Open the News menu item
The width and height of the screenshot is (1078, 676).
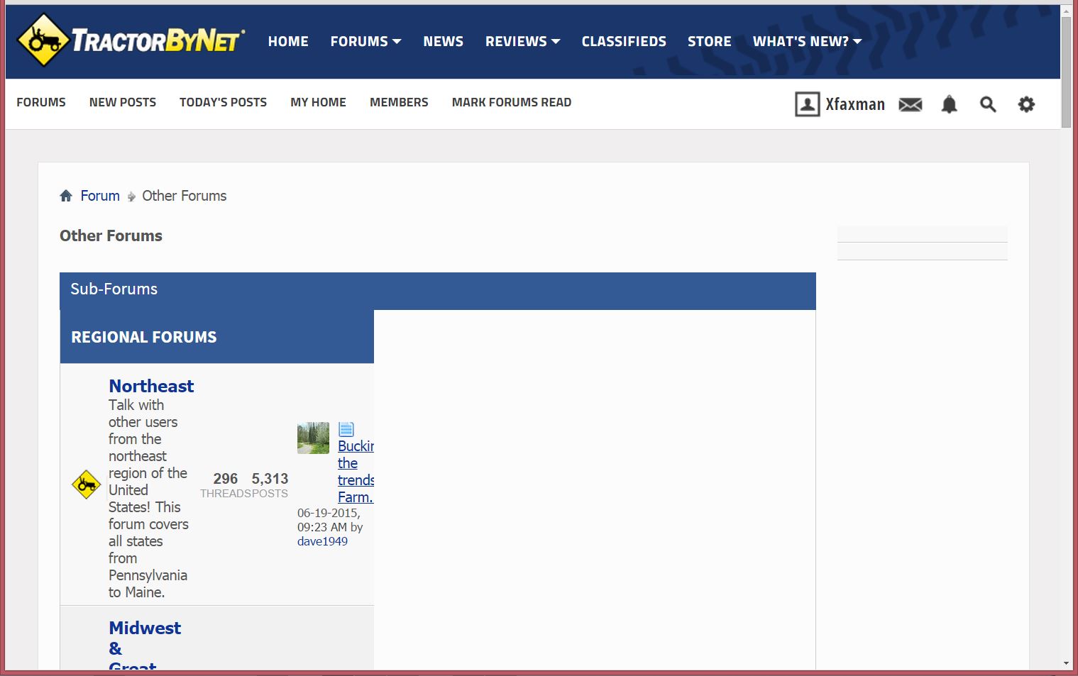coord(443,41)
